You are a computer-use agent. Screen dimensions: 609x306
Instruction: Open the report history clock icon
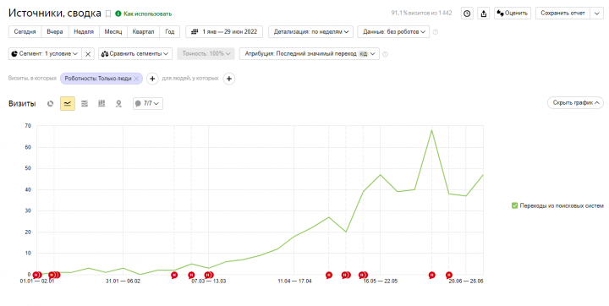click(x=467, y=14)
